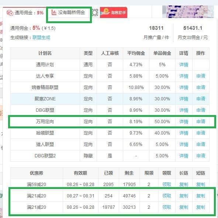
Task: Open the QR code icon
Action: coord(95,12)
